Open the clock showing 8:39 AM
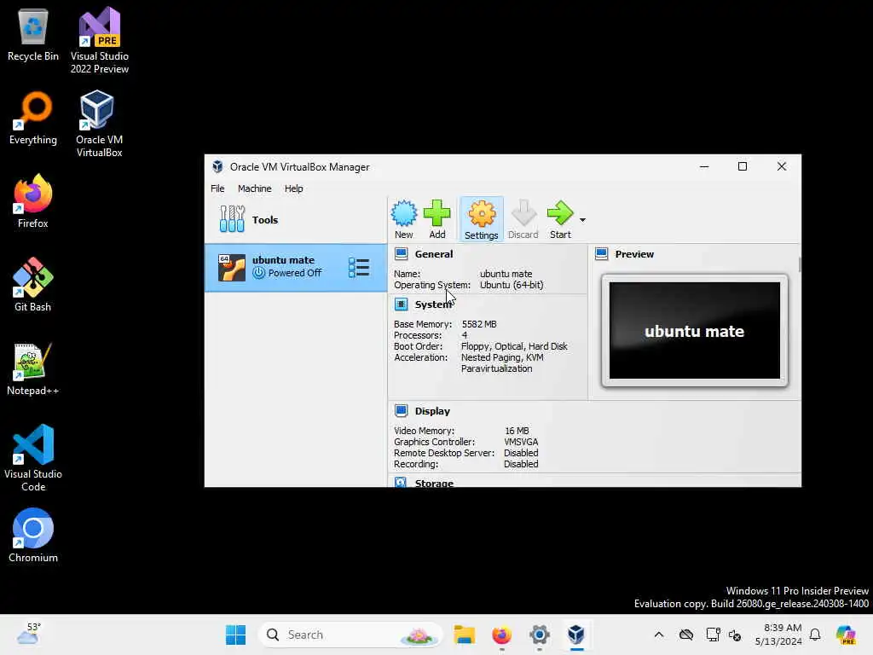The image size is (873, 655). pyautogui.click(x=778, y=635)
